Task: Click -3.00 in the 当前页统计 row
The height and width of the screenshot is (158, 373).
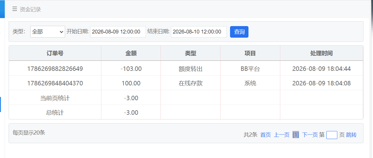Action: point(131,98)
